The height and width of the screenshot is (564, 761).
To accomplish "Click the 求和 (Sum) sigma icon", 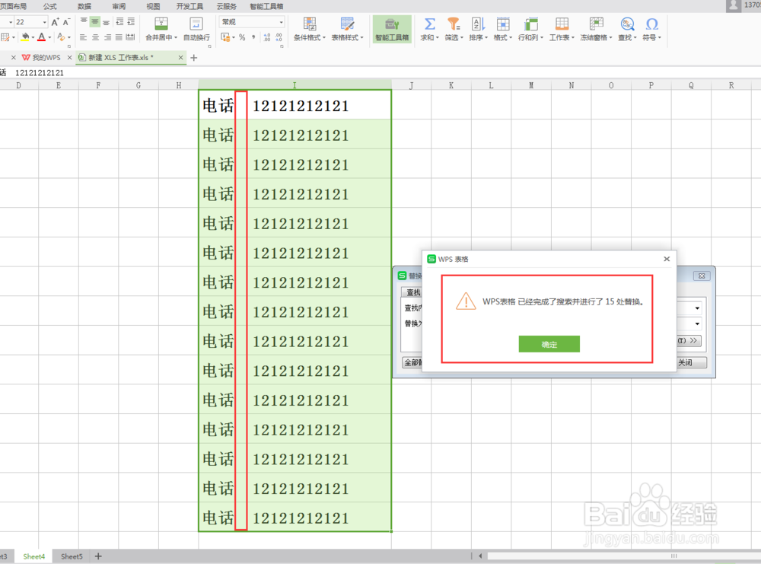I will 429,24.
